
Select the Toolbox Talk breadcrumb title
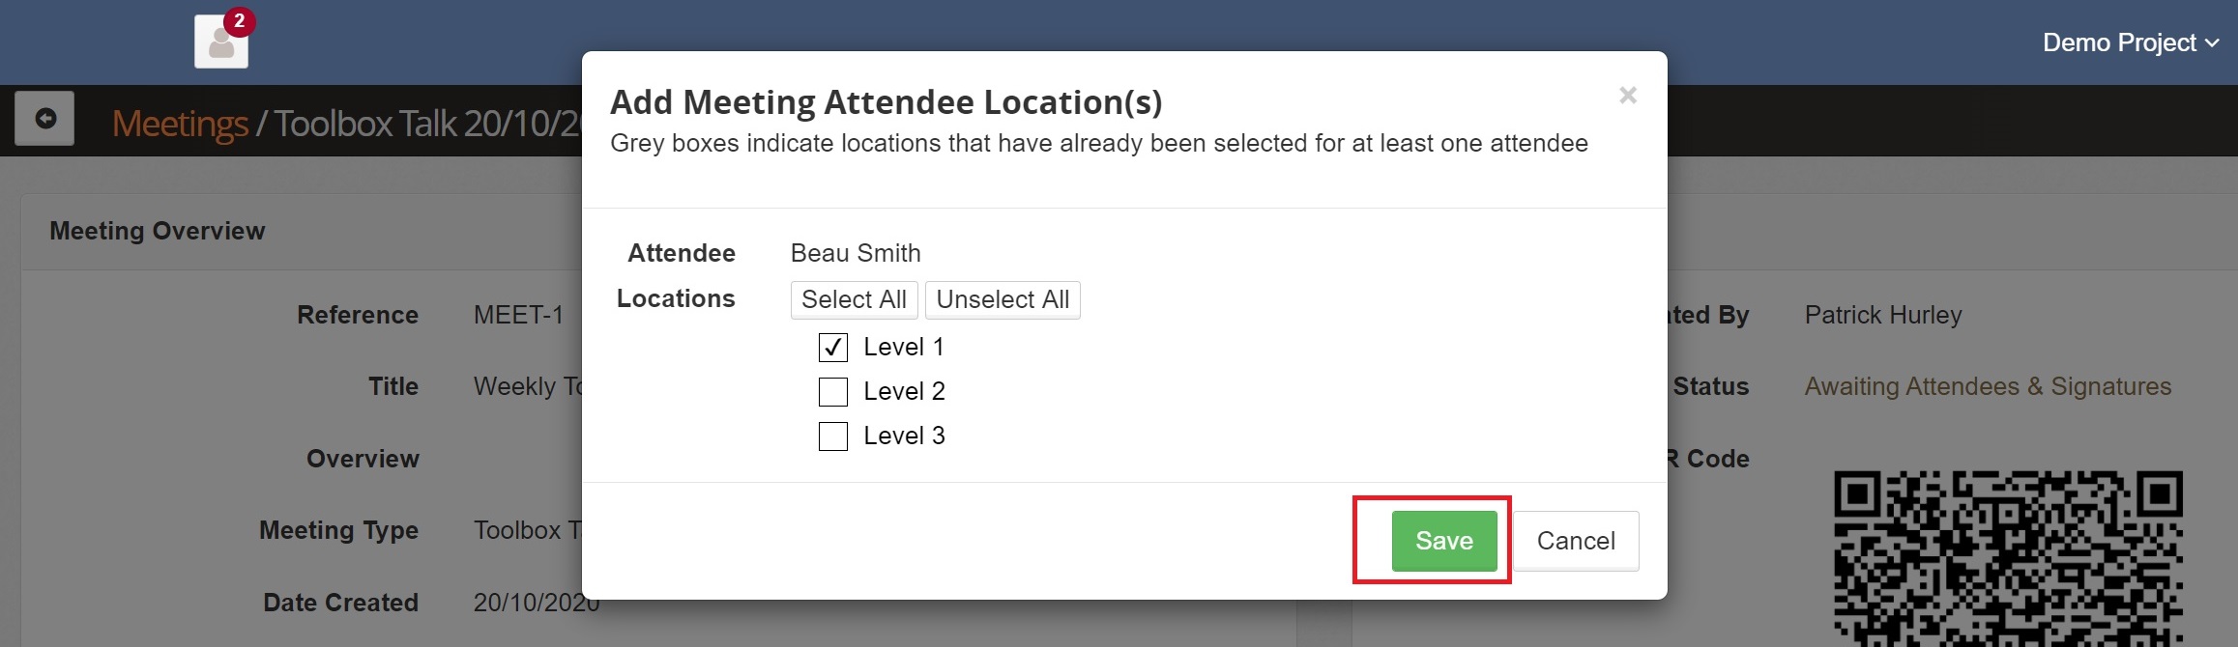(425, 124)
